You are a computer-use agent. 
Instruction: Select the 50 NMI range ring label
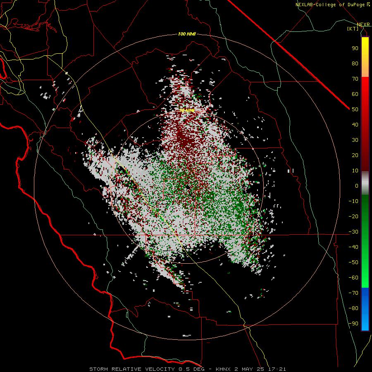coord(187,110)
